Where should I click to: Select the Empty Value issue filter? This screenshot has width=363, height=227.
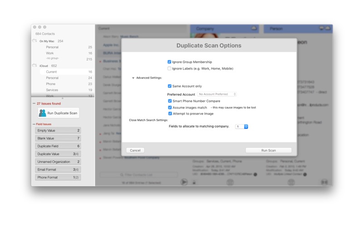[x=58, y=130]
